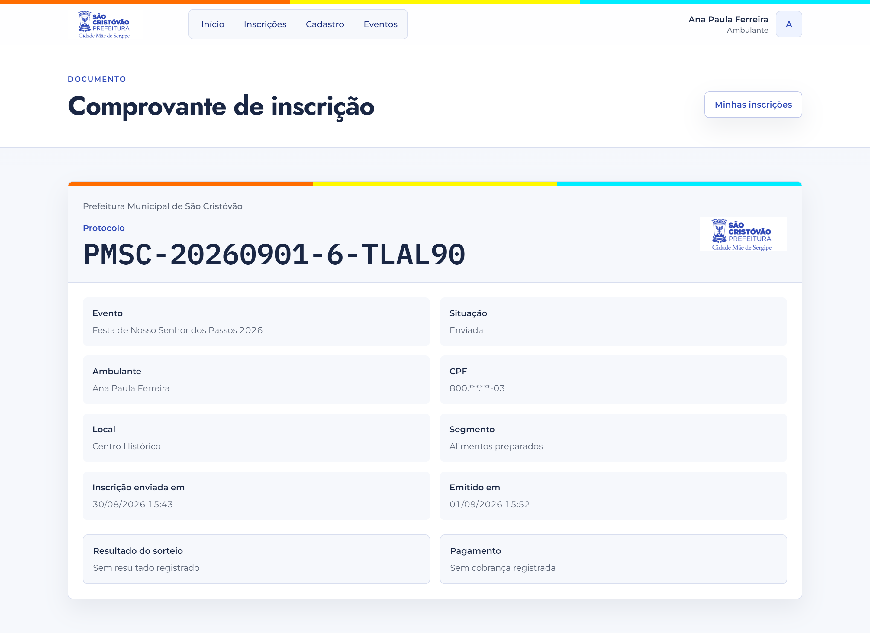Click the Local value 'Centro Histórico'

pos(126,446)
